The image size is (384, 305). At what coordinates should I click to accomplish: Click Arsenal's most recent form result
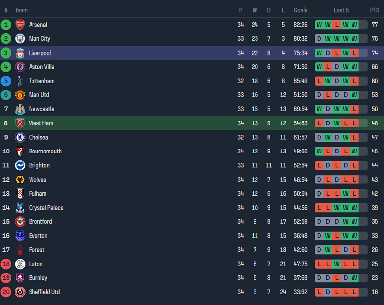click(354, 25)
